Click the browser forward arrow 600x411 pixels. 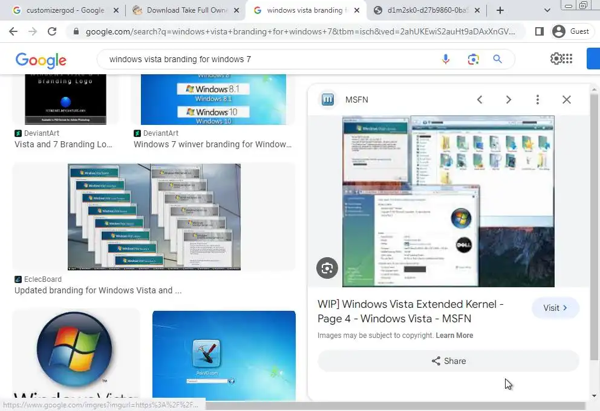coord(33,31)
